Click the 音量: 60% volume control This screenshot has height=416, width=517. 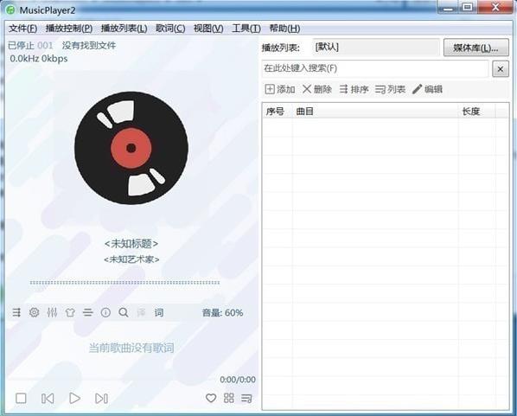pos(222,312)
